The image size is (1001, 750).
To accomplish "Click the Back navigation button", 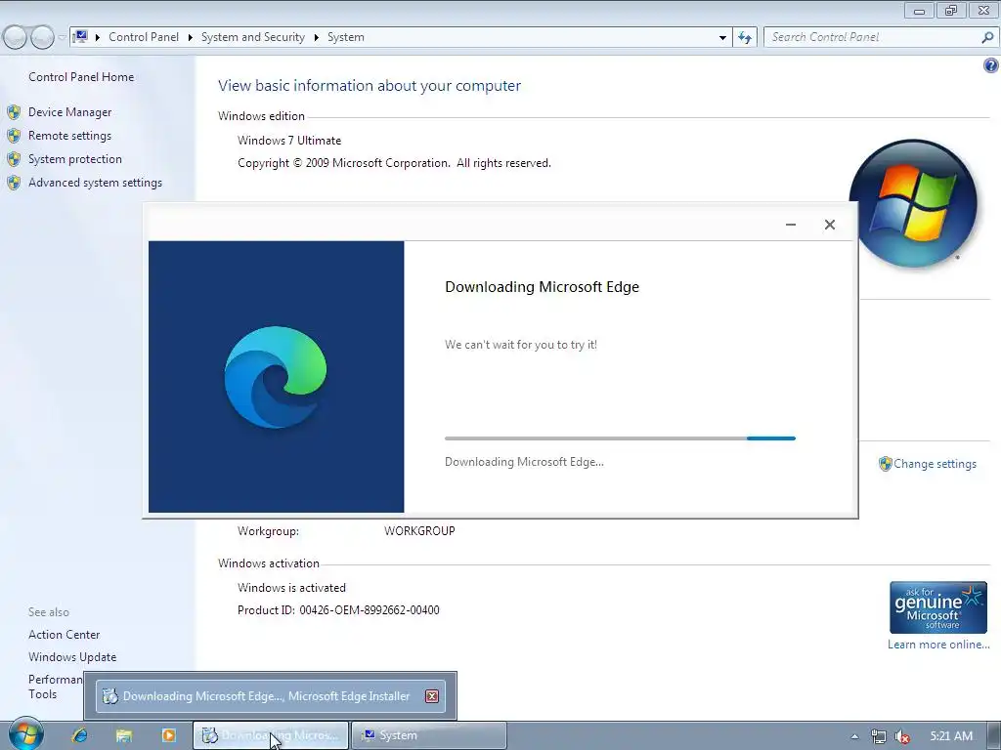I will pos(16,38).
